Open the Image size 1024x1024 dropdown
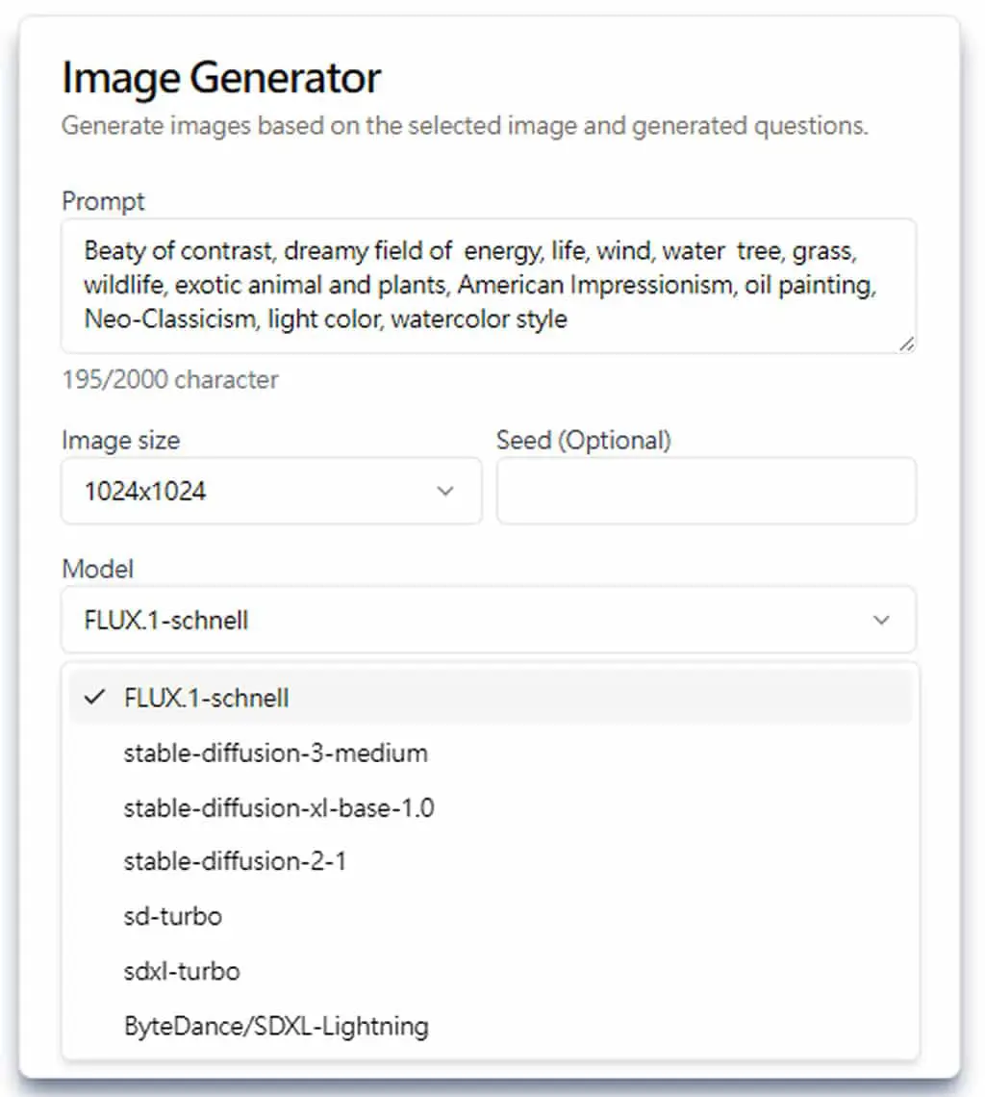The width and height of the screenshot is (985, 1097). pos(271,491)
